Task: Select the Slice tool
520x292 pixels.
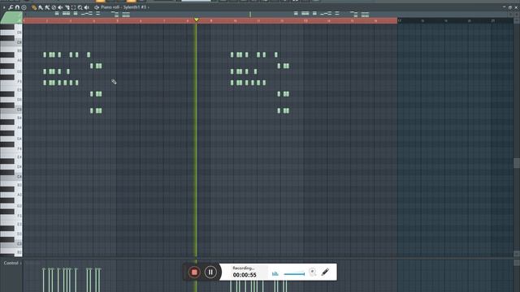Action: coord(67,7)
